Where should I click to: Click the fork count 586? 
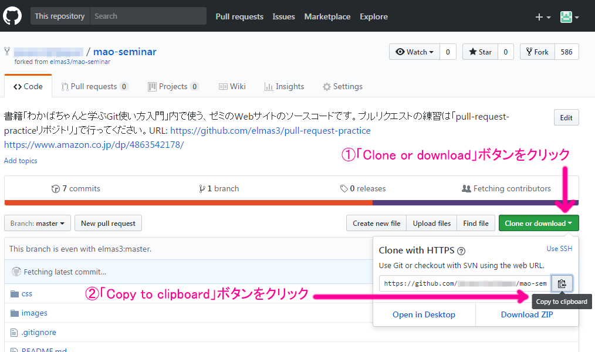tap(566, 52)
